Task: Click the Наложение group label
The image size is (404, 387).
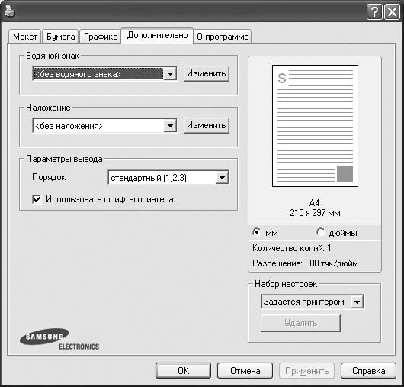Action: [x=48, y=108]
